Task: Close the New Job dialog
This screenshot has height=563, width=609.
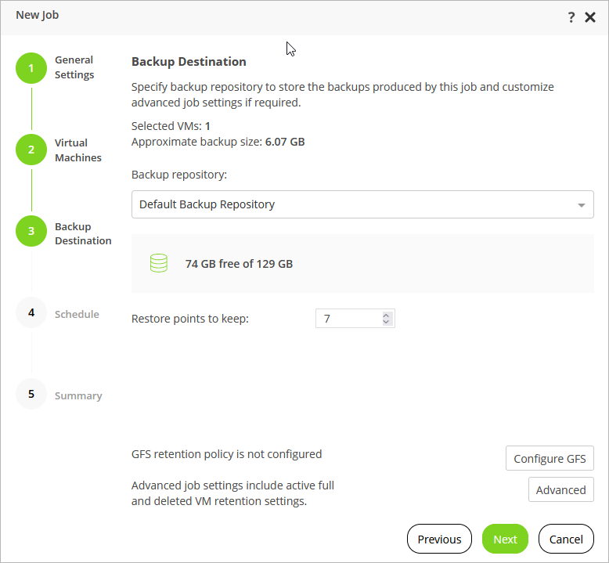Action: point(590,17)
